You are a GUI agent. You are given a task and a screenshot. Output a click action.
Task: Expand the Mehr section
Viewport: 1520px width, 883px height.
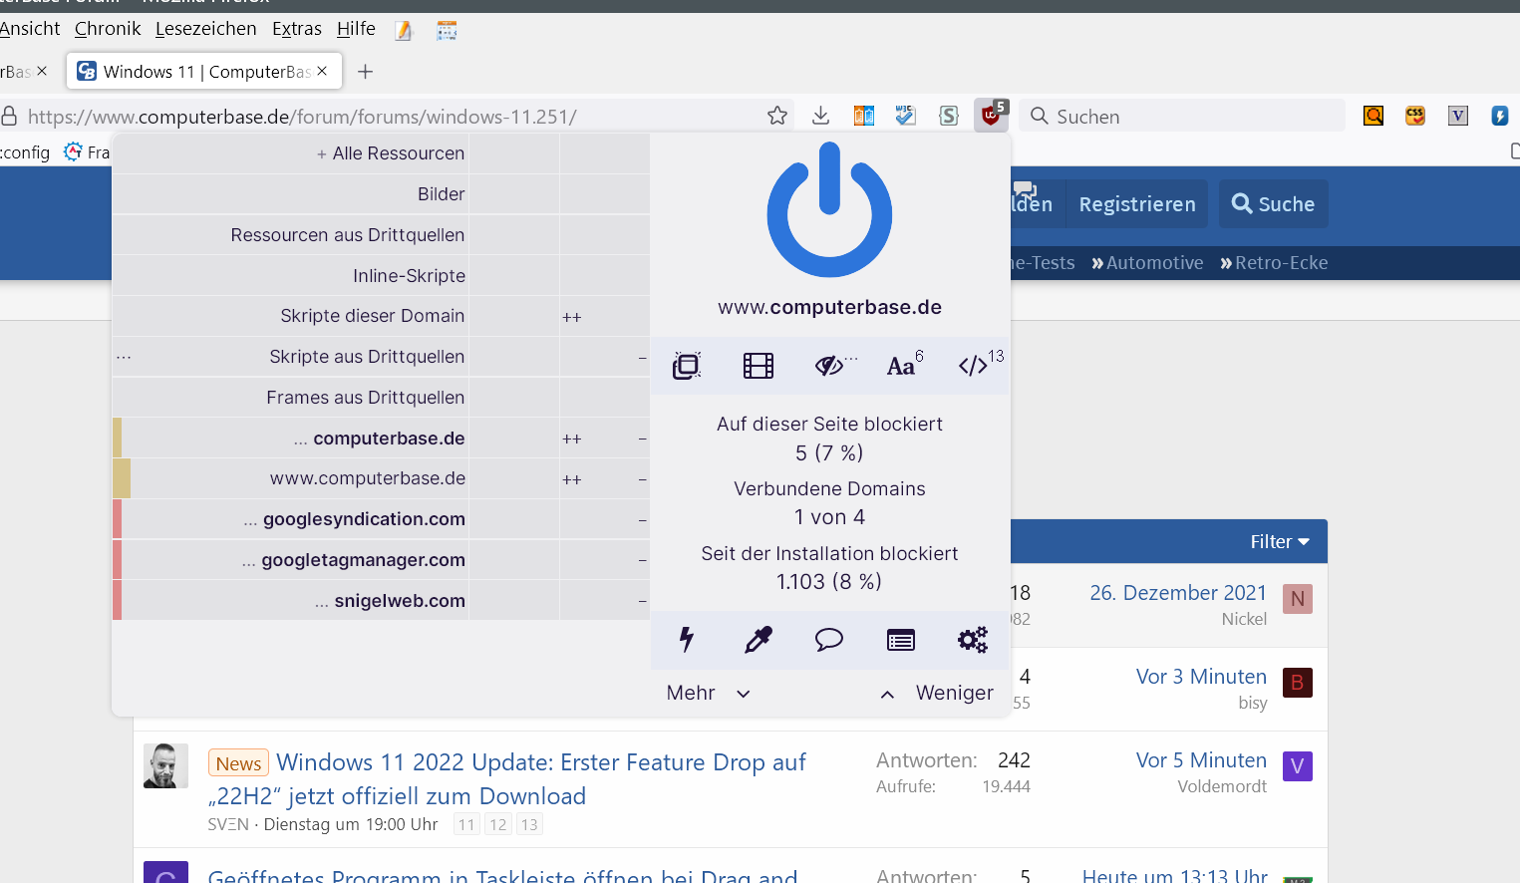(x=708, y=693)
